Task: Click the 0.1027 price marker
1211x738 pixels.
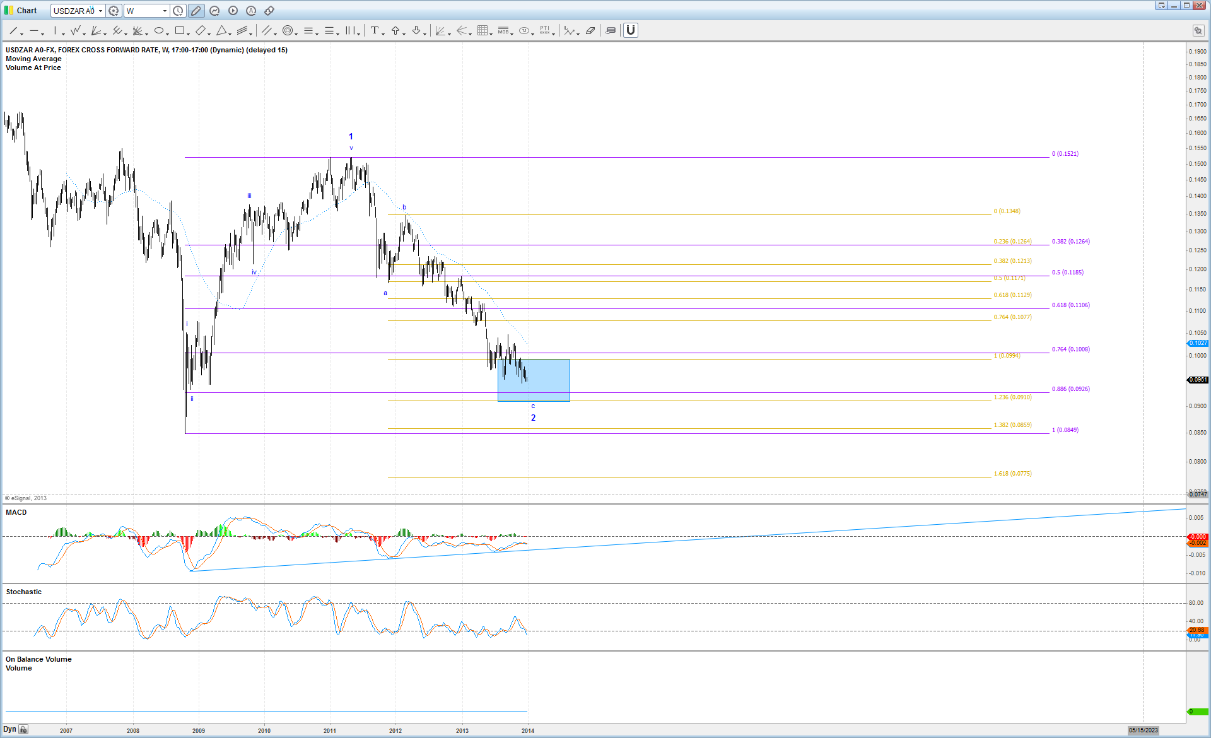Action: coord(1198,343)
